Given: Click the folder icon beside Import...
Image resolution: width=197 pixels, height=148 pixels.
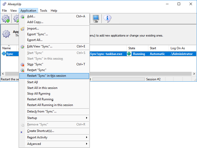Looking at the screenshot, I should point(22,29).
